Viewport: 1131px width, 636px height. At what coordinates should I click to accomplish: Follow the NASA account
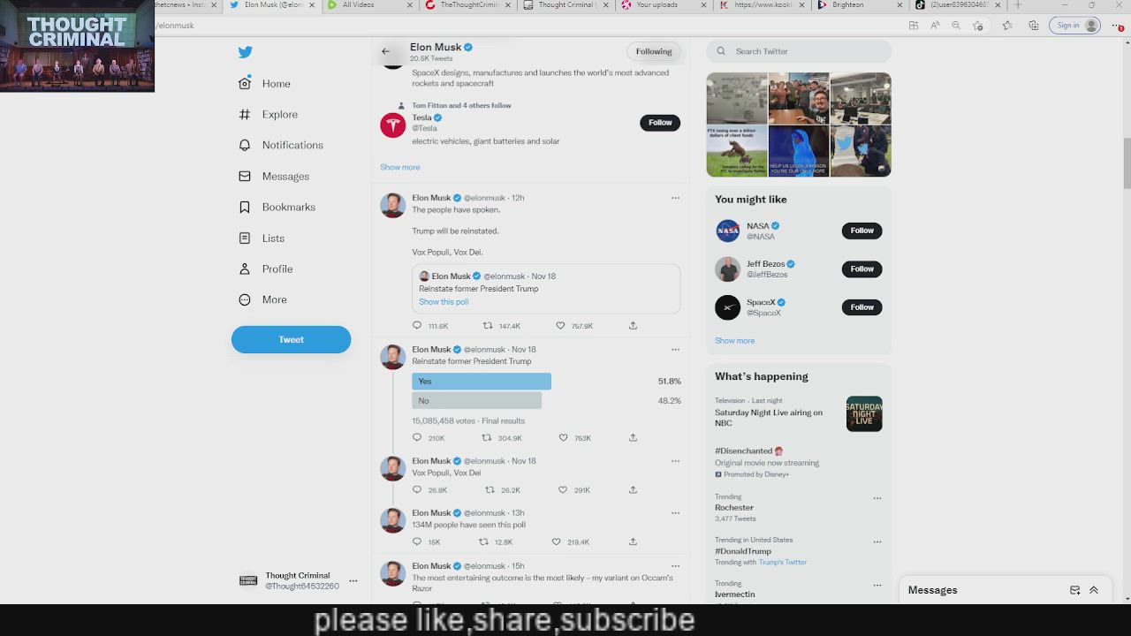pyautogui.click(x=862, y=231)
